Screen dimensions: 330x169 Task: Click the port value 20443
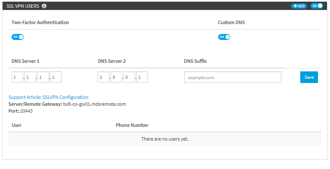[x=26, y=111]
